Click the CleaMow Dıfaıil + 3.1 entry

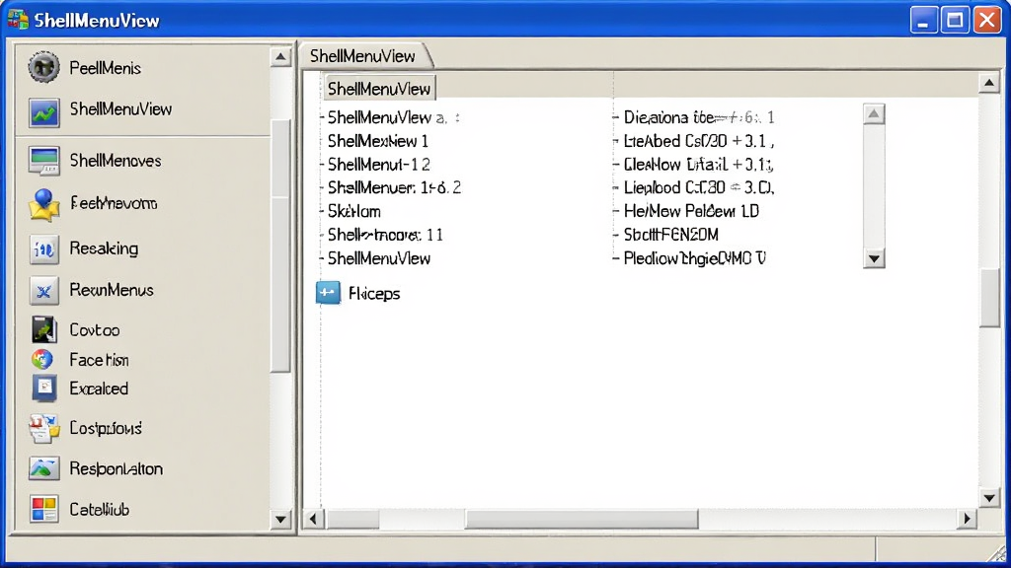click(x=698, y=165)
